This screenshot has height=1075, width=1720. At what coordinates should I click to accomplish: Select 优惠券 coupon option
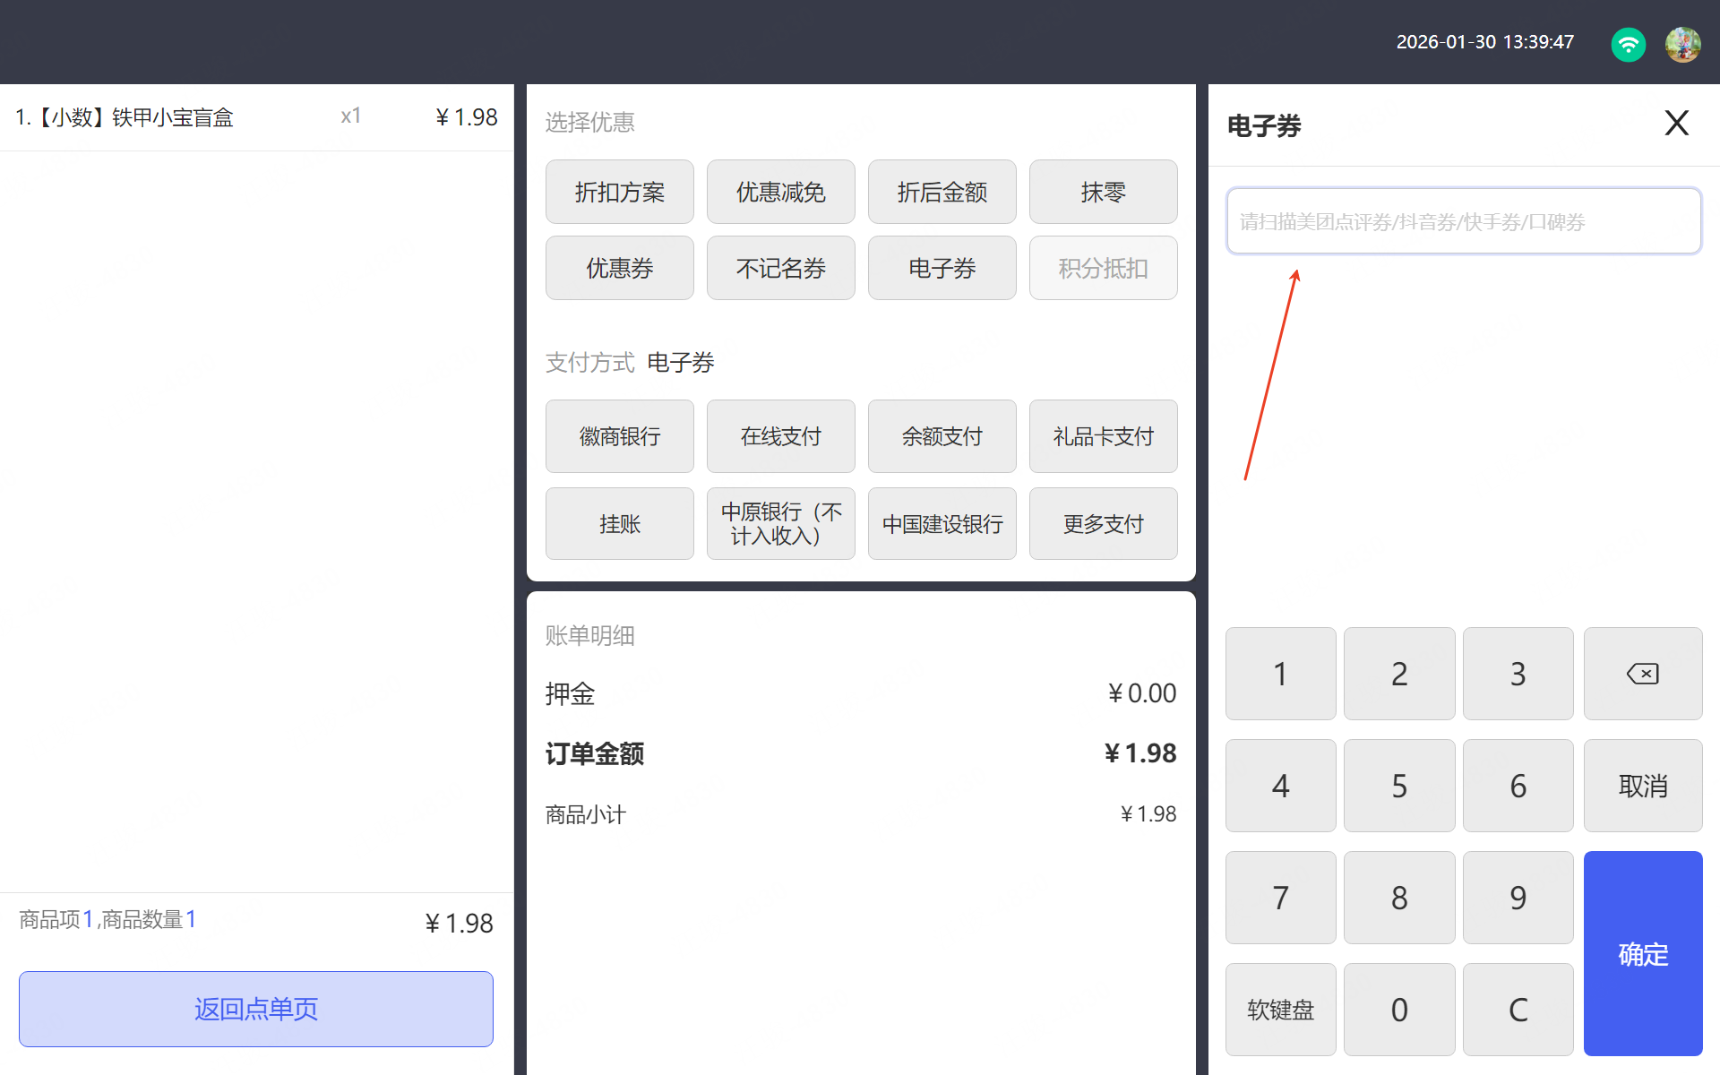coord(619,268)
